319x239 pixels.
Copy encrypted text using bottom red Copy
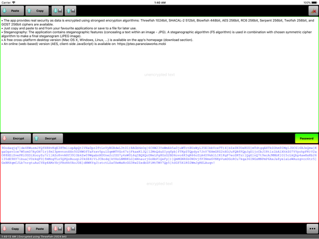point(12,229)
